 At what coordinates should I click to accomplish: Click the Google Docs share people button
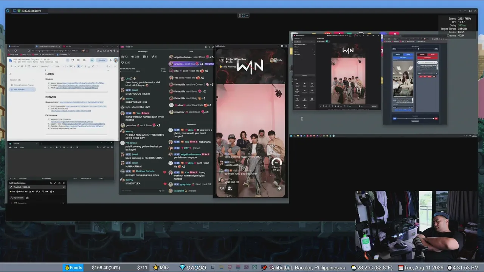(x=92, y=60)
